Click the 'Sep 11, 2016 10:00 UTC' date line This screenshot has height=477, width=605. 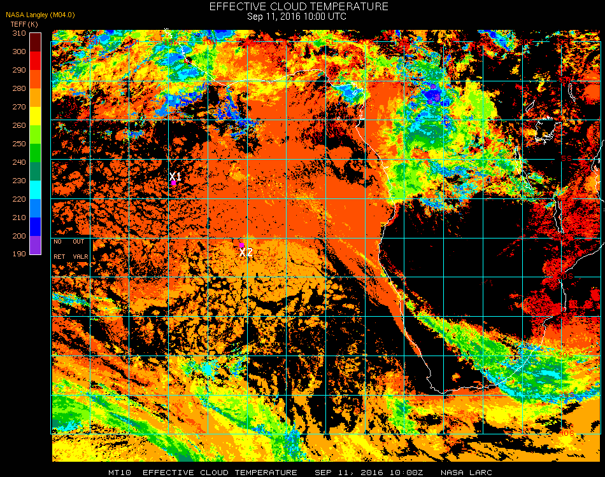point(296,17)
